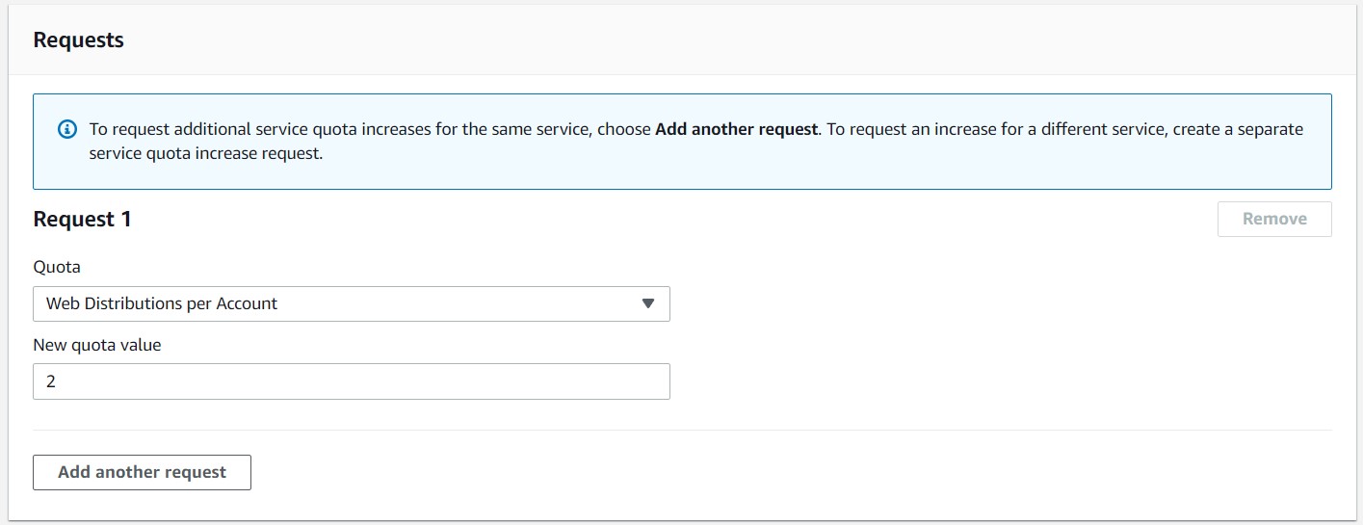Image resolution: width=1363 pixels, height=525 pixels.
Task: Click the Quota dropdown arrow
Action: (x=648, y=303)
